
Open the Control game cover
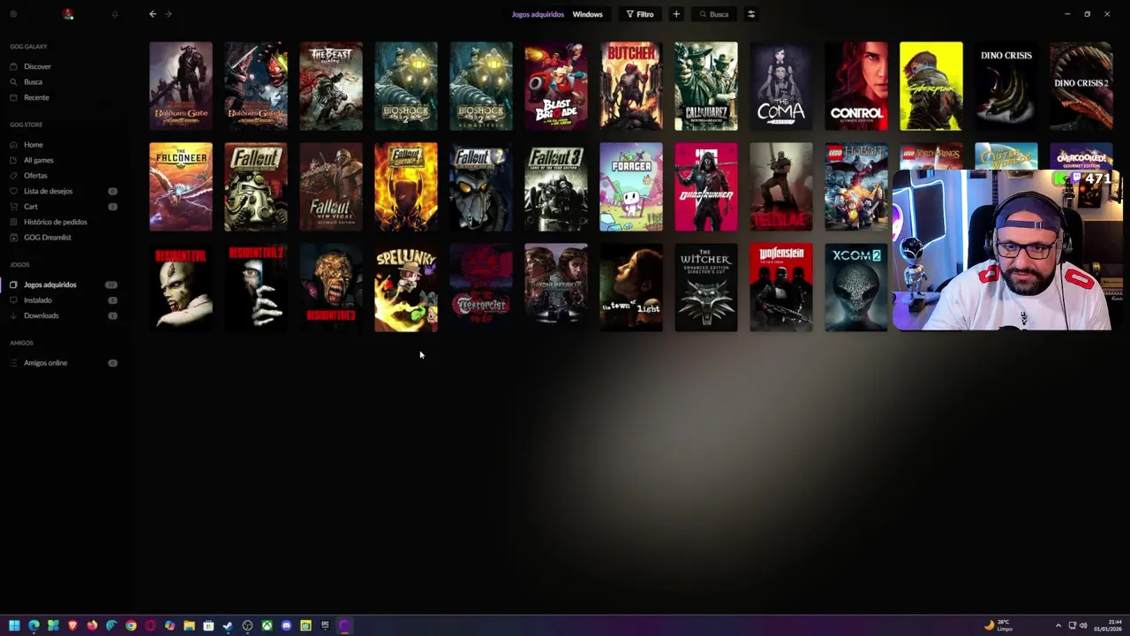[856, 86]
